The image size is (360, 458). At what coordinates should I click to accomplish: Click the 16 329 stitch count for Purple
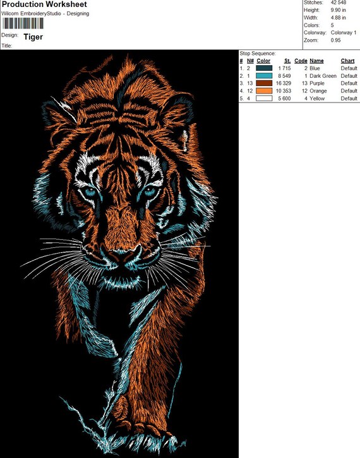284,84
